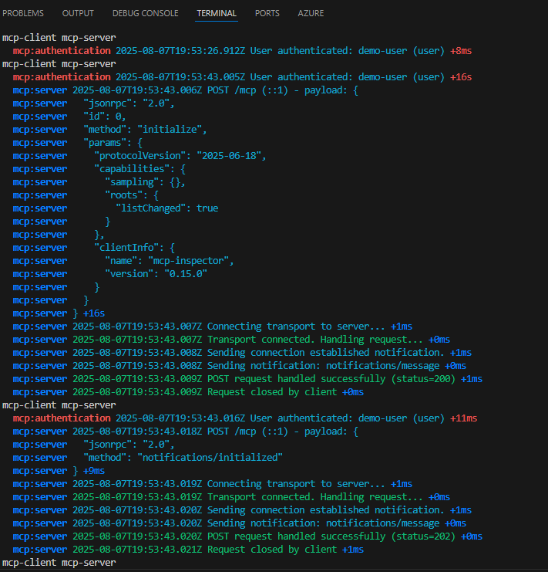The width and height of the screenshot is (548, 572).
Task: Click the 'POST request handled successfully (status=200)' line
Action: point(247,379)
